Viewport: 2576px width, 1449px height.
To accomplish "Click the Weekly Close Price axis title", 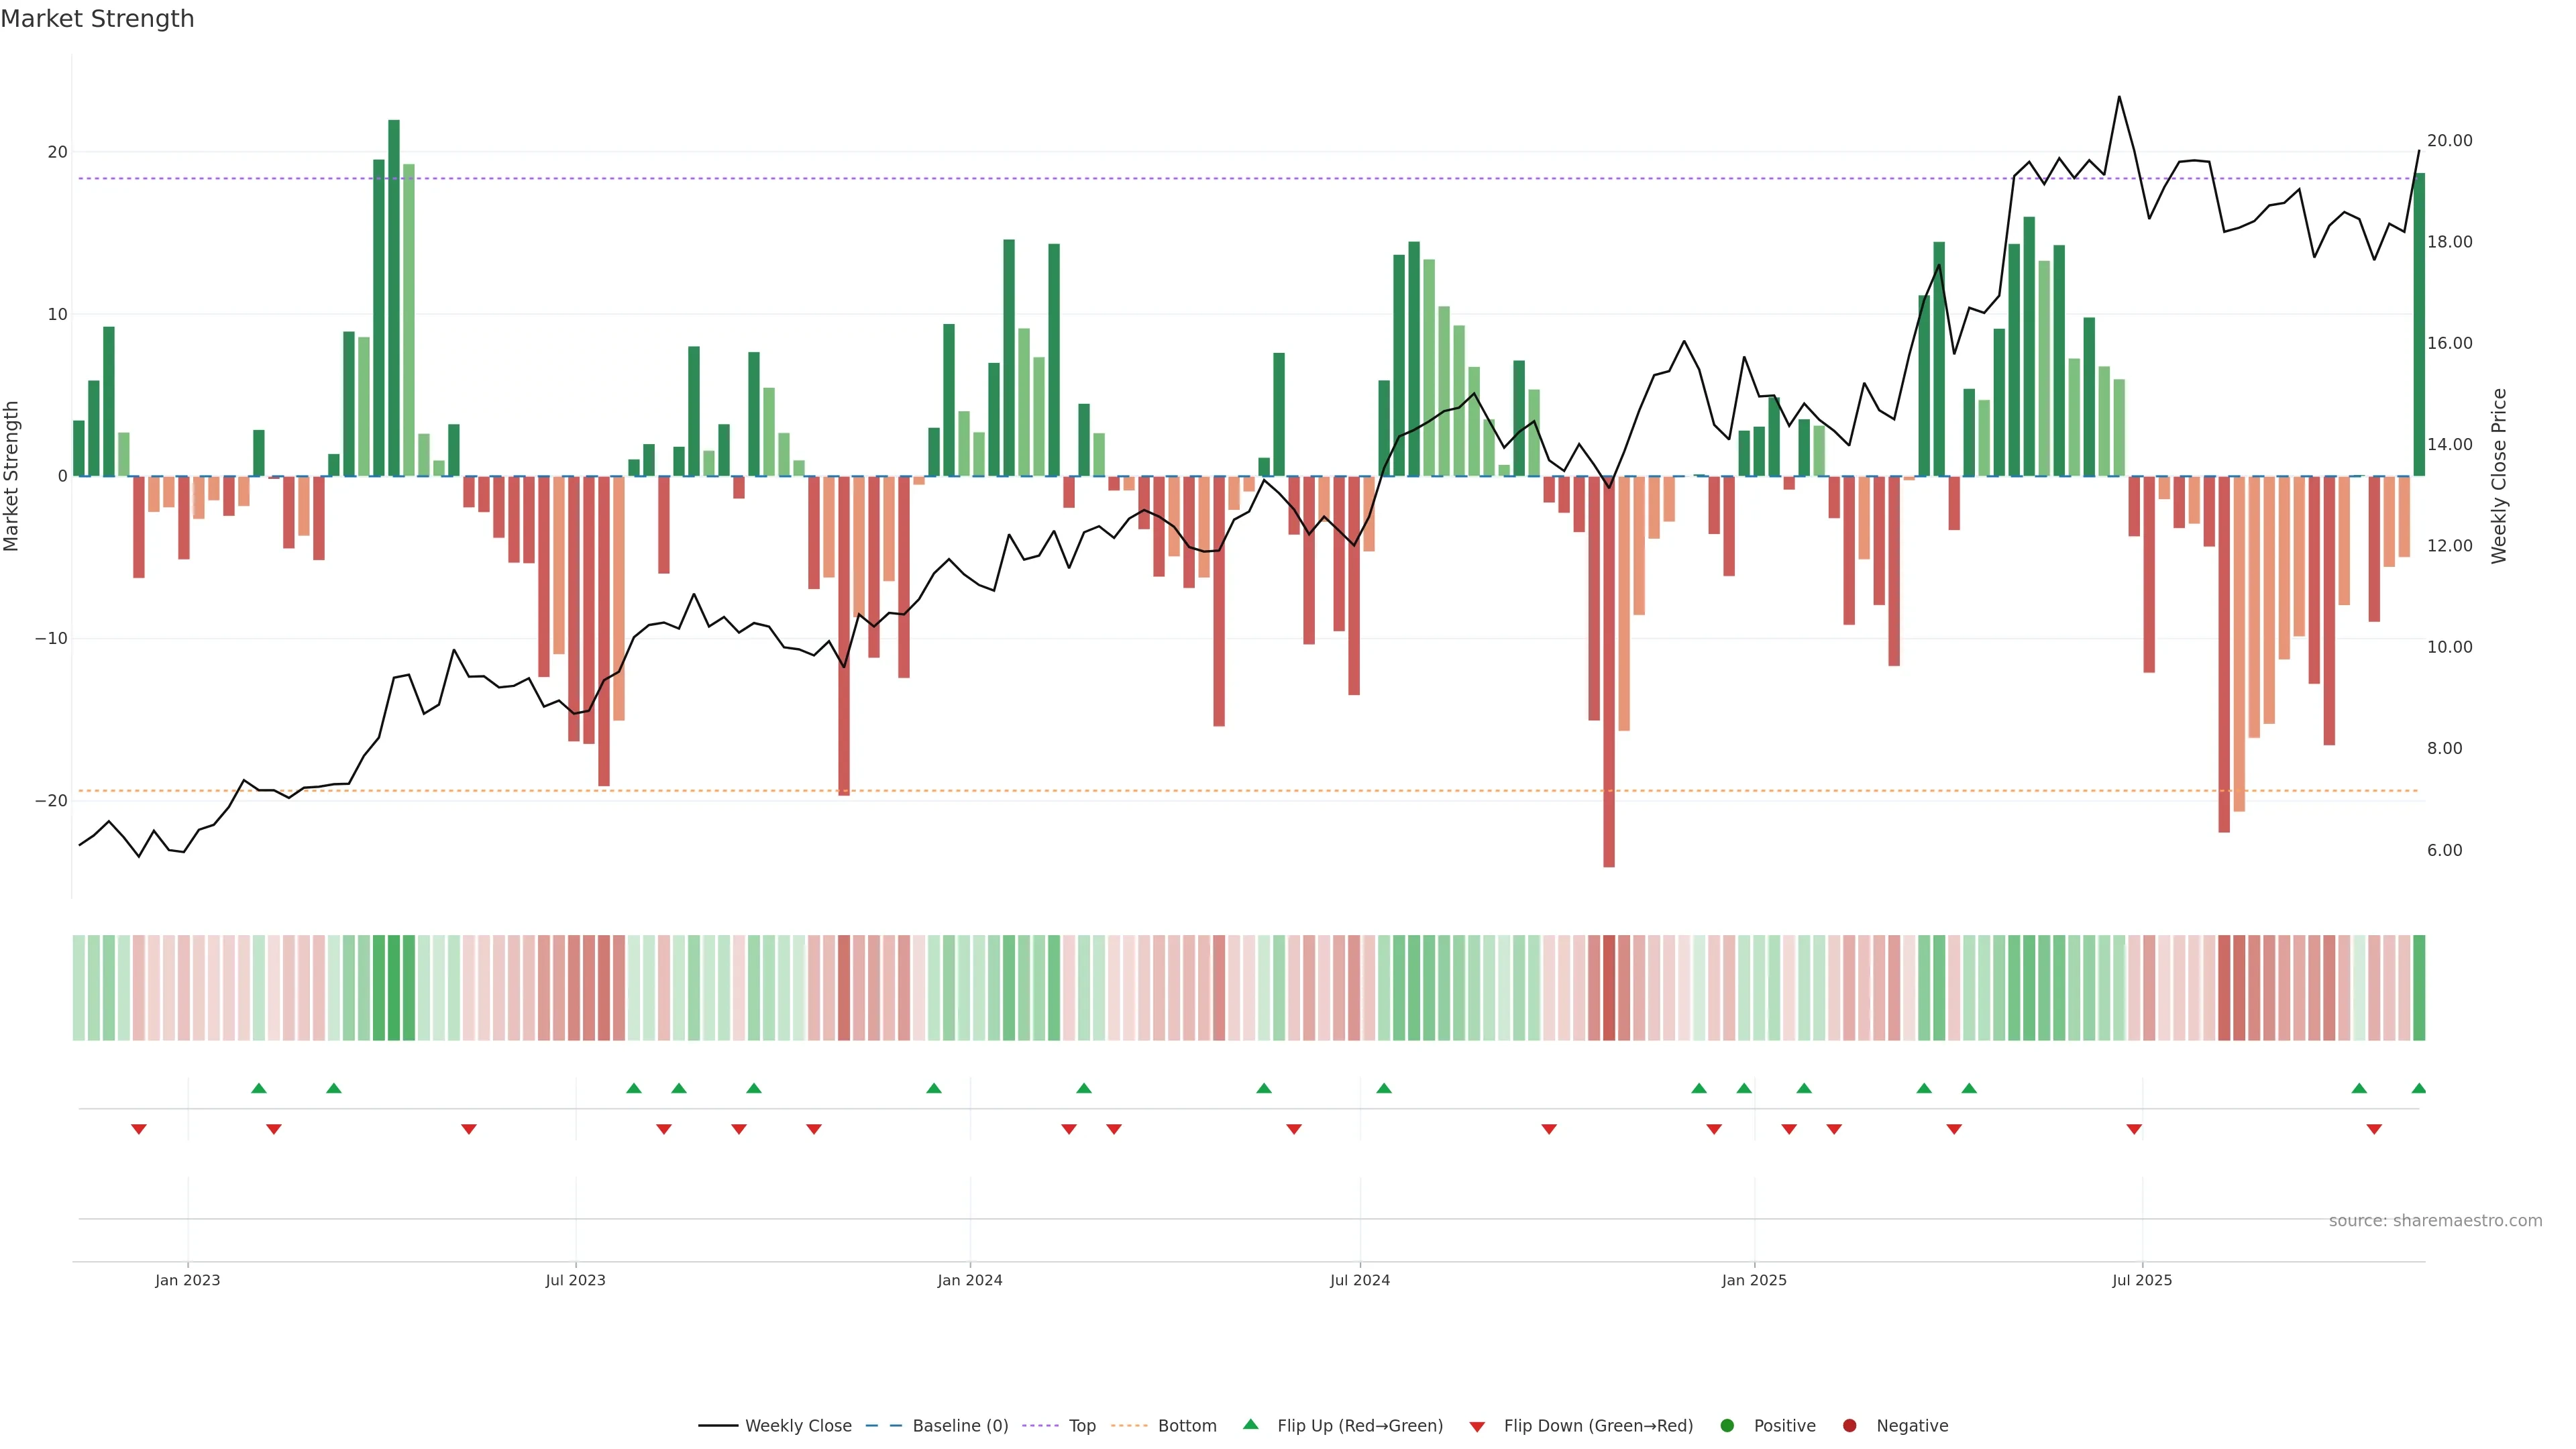I will (x=2499, y=476).
